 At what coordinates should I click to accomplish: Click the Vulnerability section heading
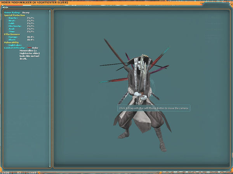[12, 42]
